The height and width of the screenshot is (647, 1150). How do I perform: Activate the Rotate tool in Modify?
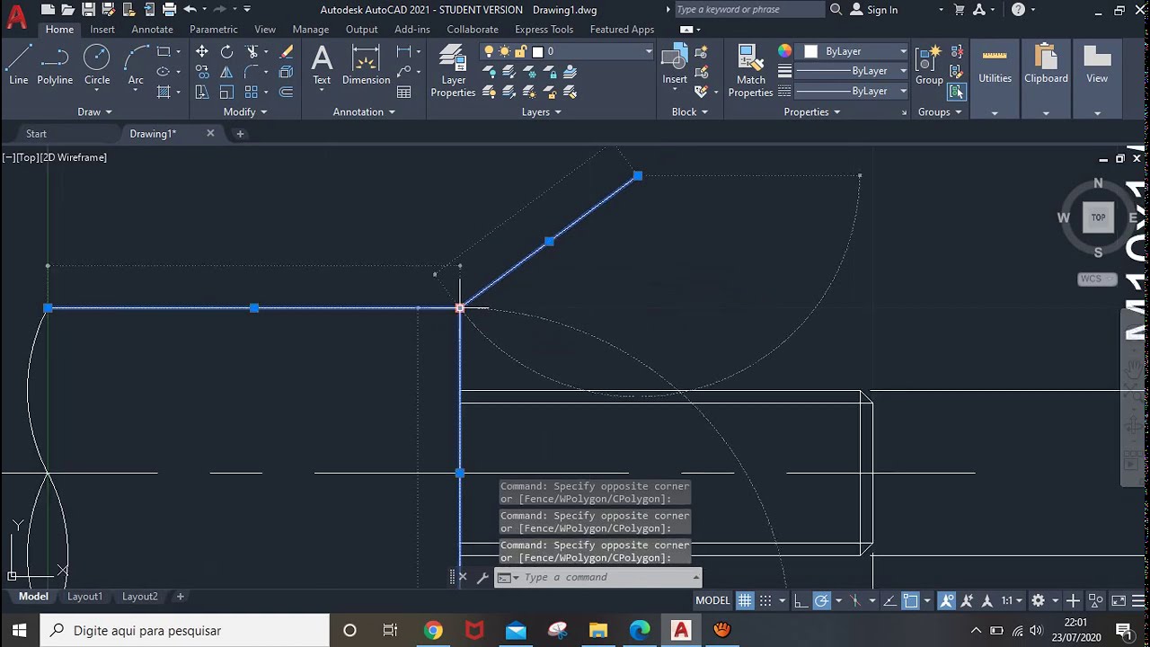(226, 52)
